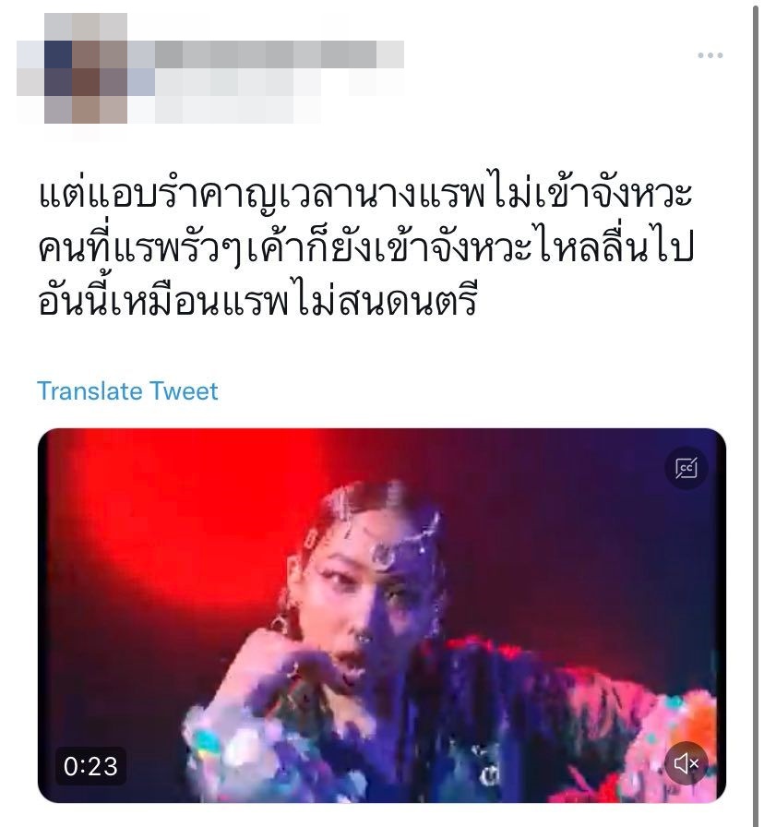
Task: Toggle closed captions on the video
Action: [x=686, y=468]
